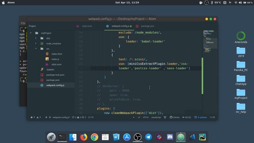Open Telegram from the dock
This screenshot has height=143, width=254.
(x=148, y=137)
